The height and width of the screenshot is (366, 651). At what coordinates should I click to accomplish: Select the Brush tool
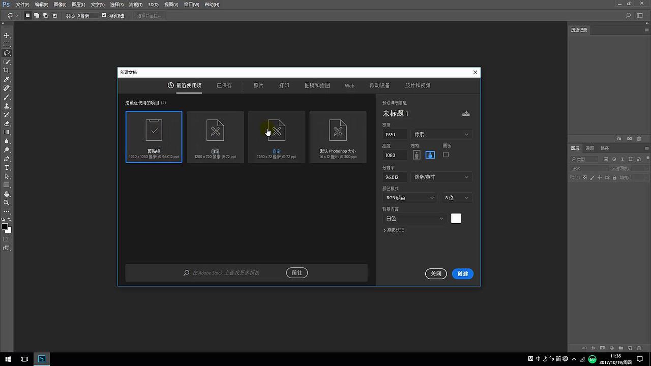point(7,97)
